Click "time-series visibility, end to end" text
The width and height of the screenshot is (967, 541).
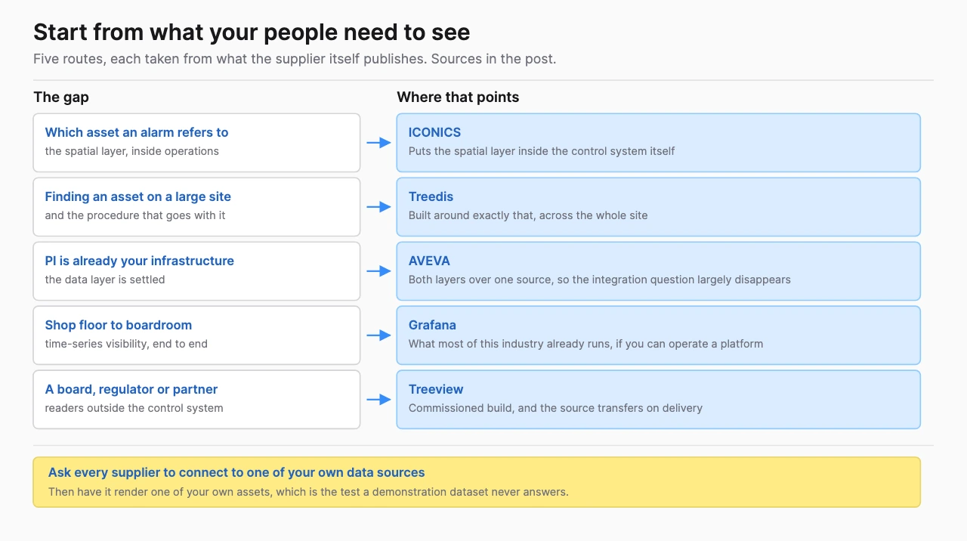point(126,344)
